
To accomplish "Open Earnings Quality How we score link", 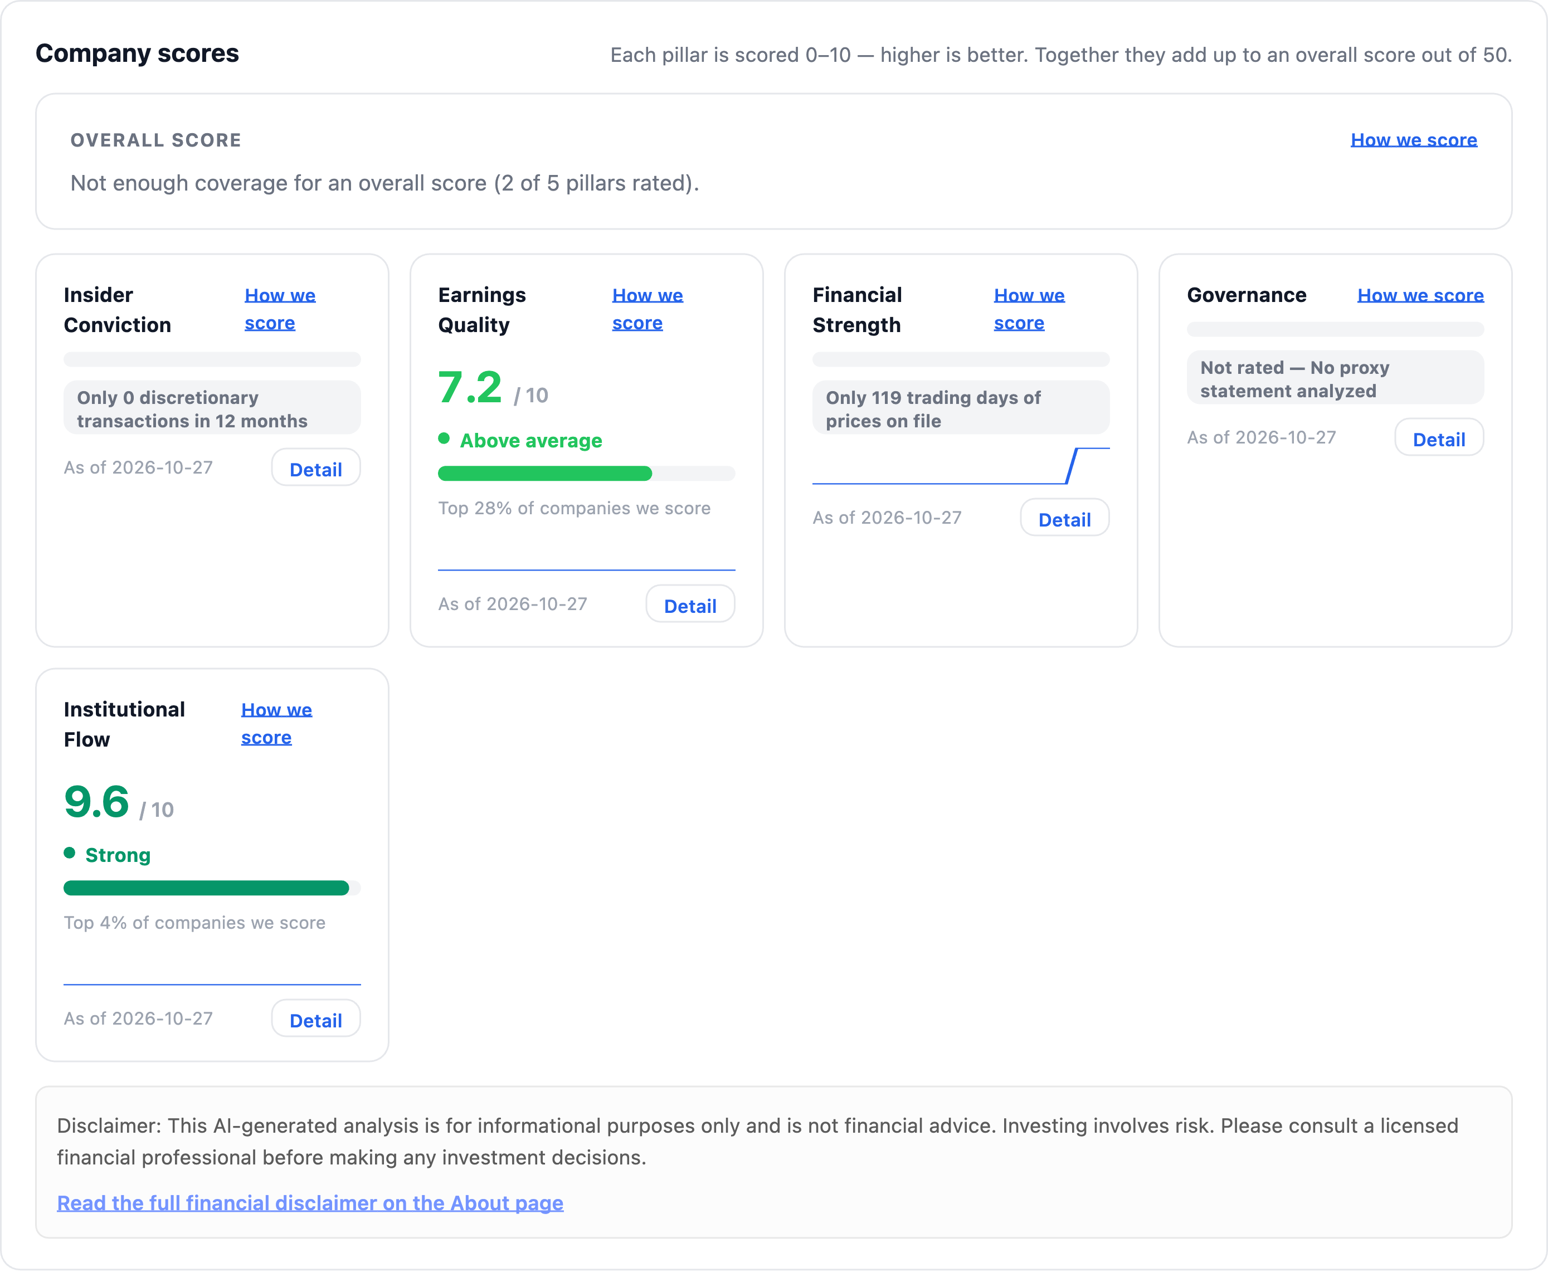I will [x=648, y=309].
